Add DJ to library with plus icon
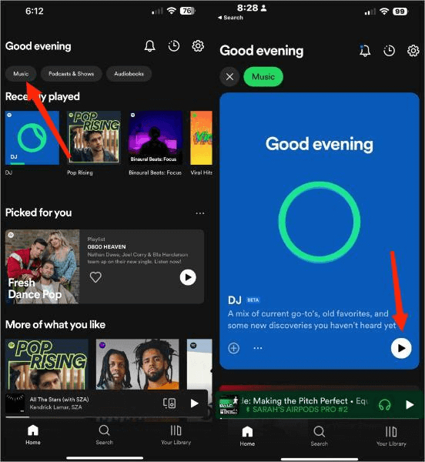425x462 pixels. pos(233,348)
